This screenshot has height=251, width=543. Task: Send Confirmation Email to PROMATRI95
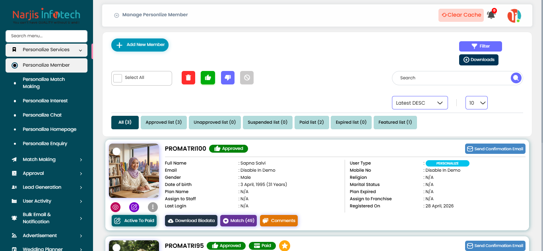(x=495, y=245)
